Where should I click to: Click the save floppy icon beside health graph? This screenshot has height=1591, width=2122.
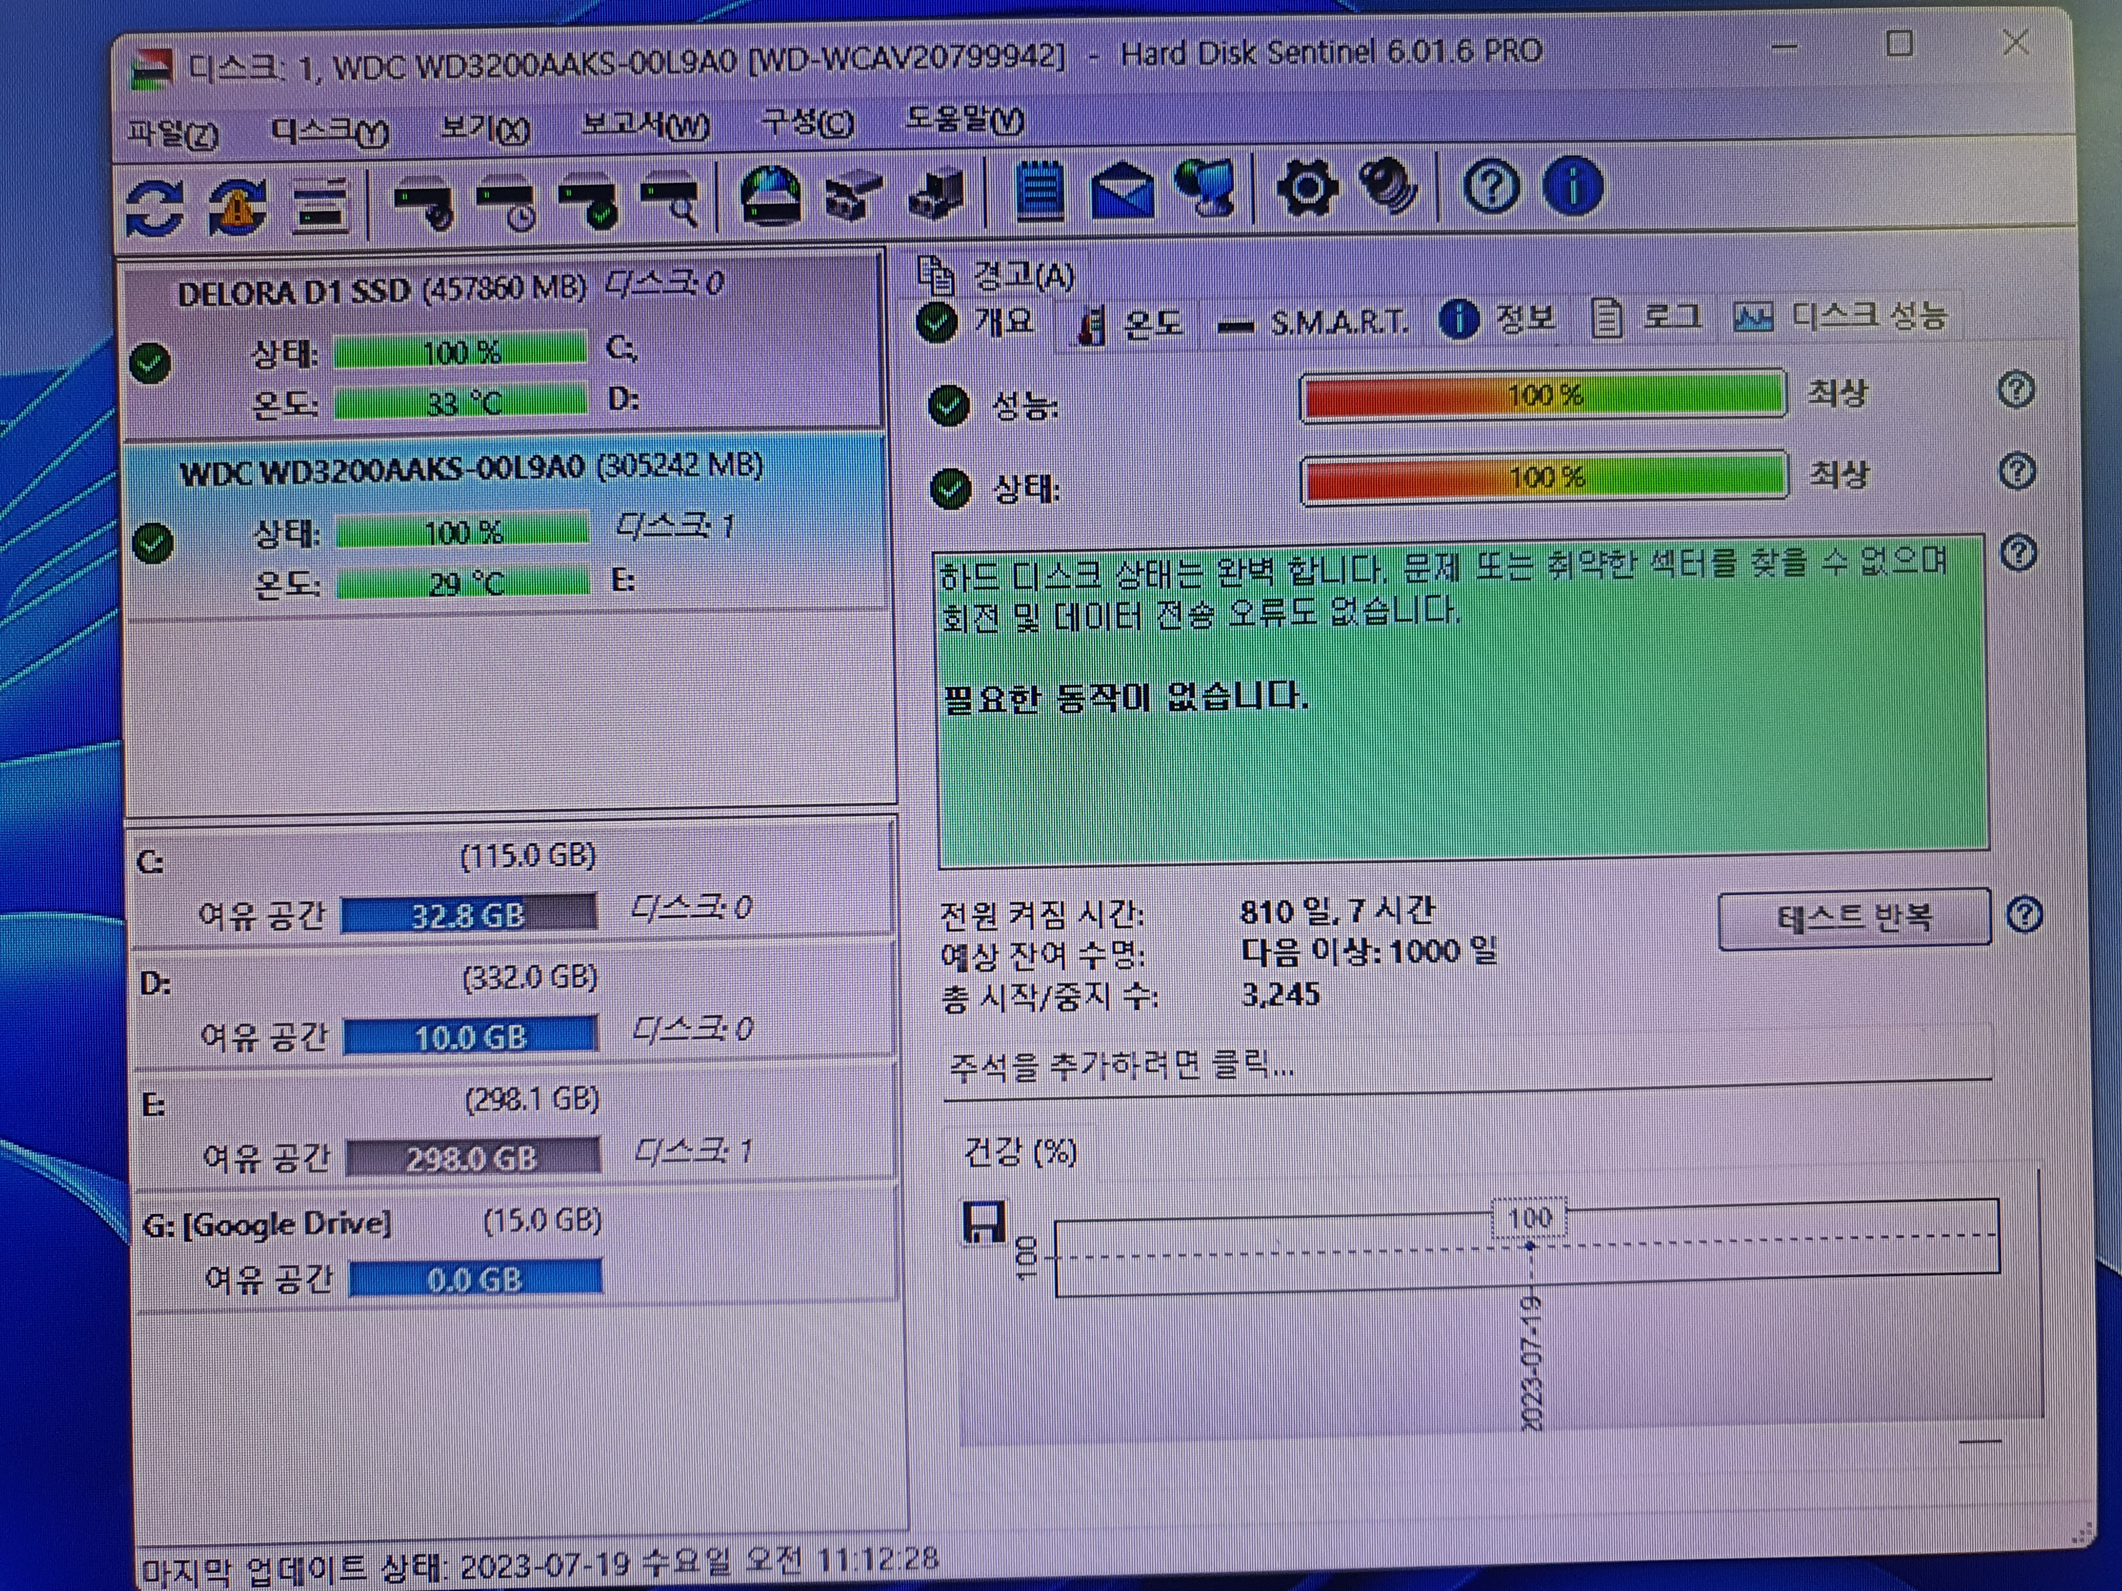984,1223
